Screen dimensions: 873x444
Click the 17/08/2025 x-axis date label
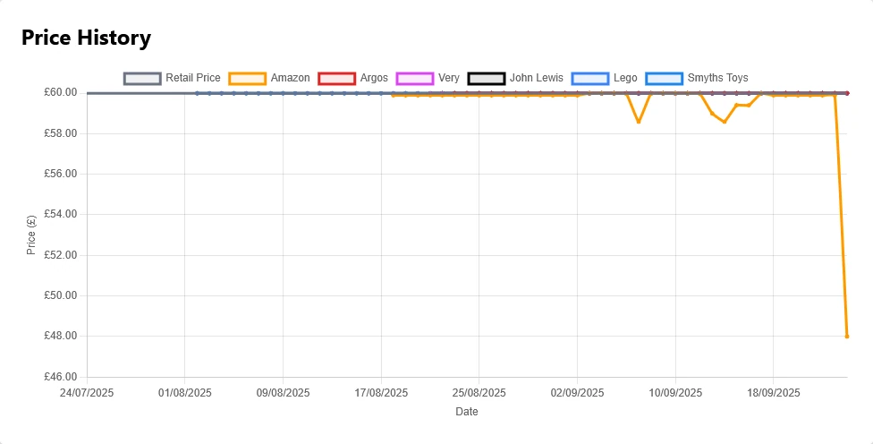(382, 393)
